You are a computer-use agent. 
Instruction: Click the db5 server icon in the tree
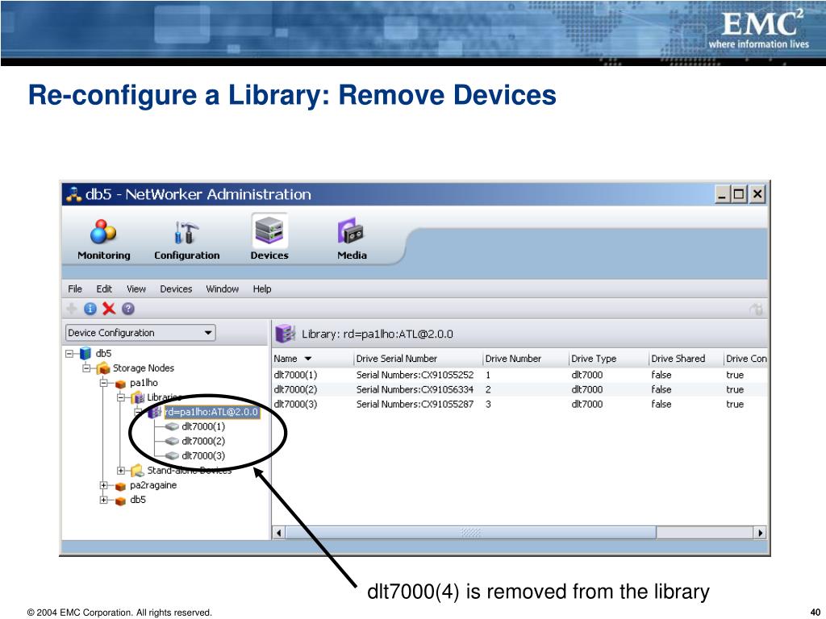coord(86,353)
